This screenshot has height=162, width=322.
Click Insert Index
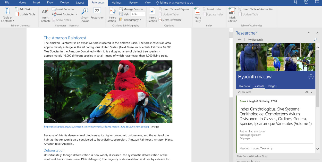pos(212,9)
